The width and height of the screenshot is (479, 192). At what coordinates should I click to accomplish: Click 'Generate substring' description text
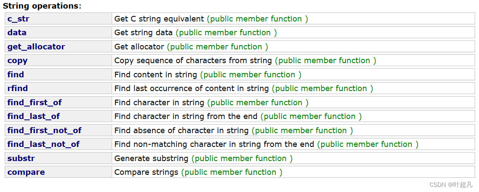[x=151, y=158]
